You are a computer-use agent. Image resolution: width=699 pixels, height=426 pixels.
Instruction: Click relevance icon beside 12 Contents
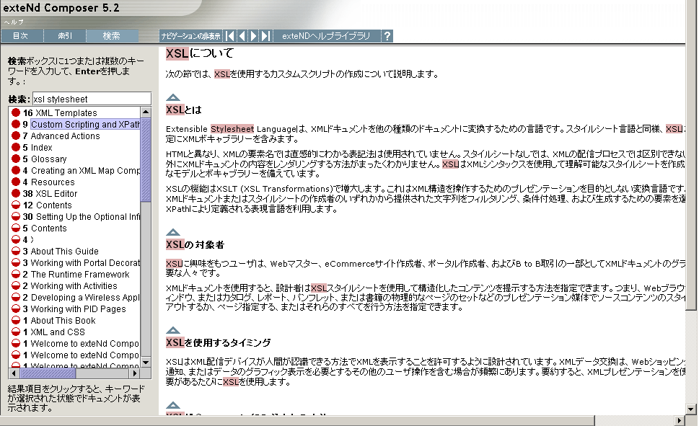click(16, 205)
